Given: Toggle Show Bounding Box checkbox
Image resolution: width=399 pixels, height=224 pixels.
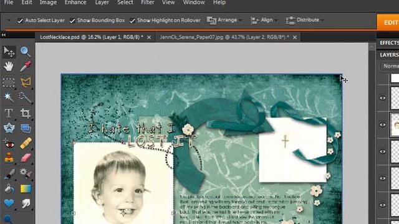Looking at the screenshot, I should (72, 21).
